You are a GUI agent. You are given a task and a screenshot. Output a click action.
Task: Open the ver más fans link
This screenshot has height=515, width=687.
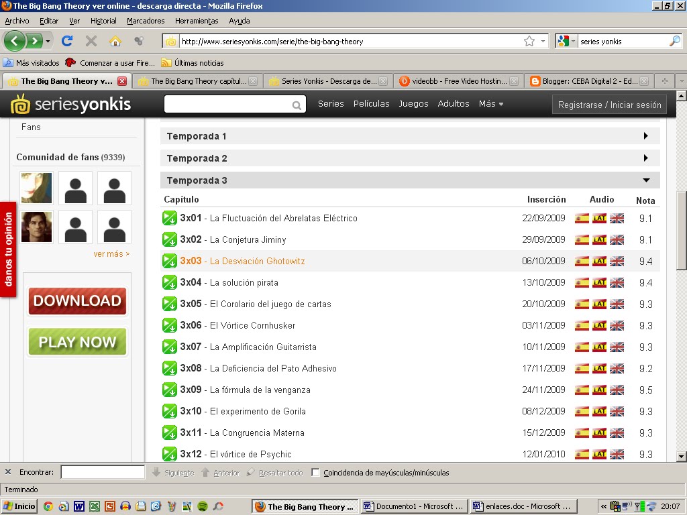click(x=111, y=254)
